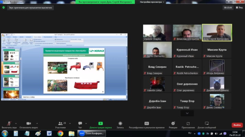Show more participants with down chevron
This screenshot has width=245, height=137.
[187, 113]
